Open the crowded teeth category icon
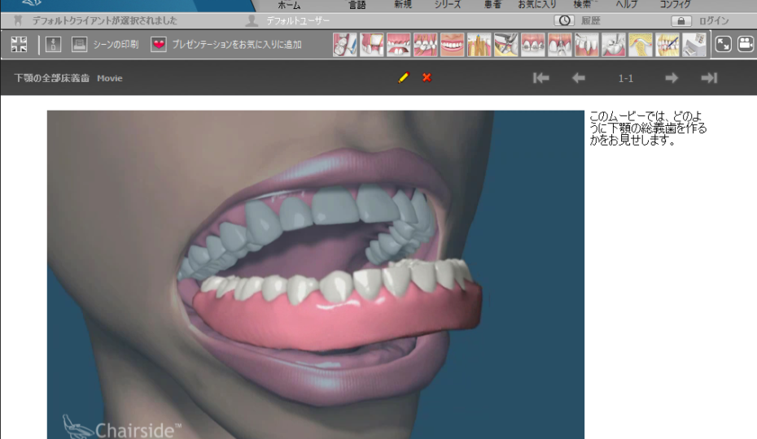Screen dimensions: 757x439 (x=426, y=45)
